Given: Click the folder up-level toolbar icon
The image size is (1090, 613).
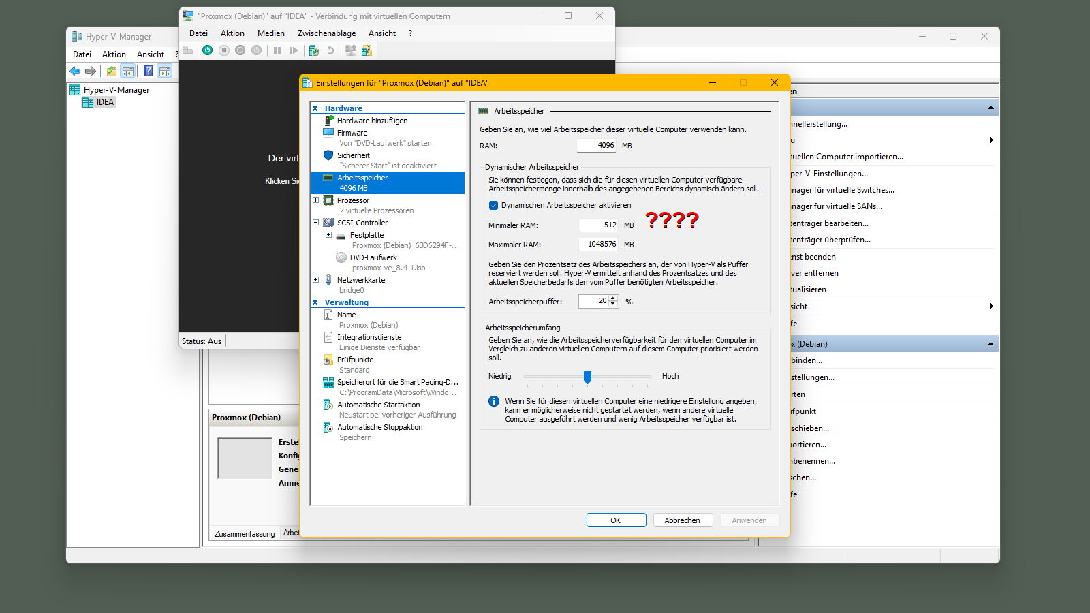Looking at the screenshot, I should click(x=111, y=71).
